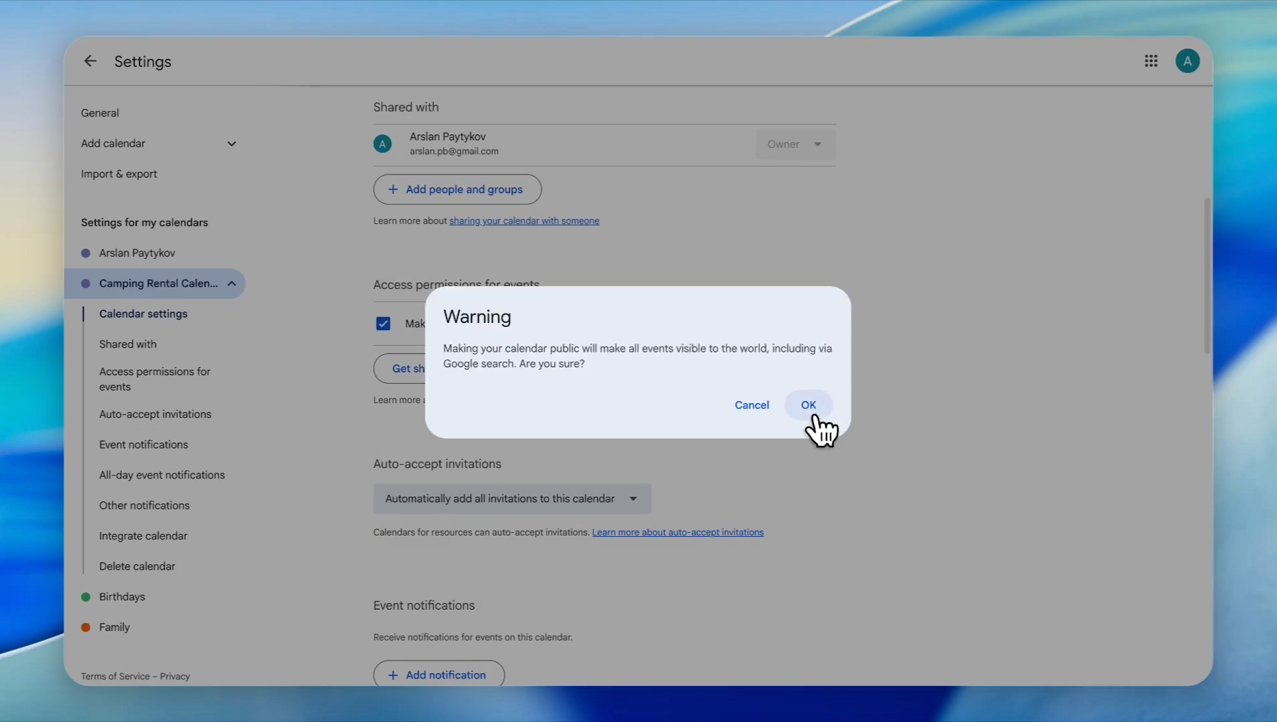Open the Owner permission dropdown
Viewport: 1277px width, 722px height.
click(795, 144)
